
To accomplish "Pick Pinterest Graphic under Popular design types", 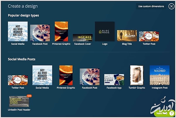I will (61, 31).
